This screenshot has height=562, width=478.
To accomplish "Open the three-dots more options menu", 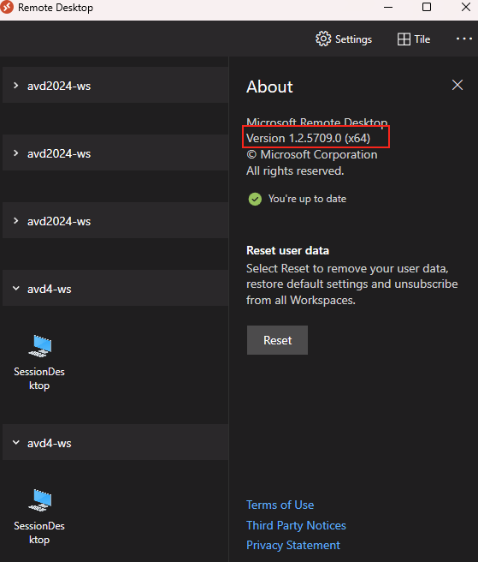I will pos(464,39).
